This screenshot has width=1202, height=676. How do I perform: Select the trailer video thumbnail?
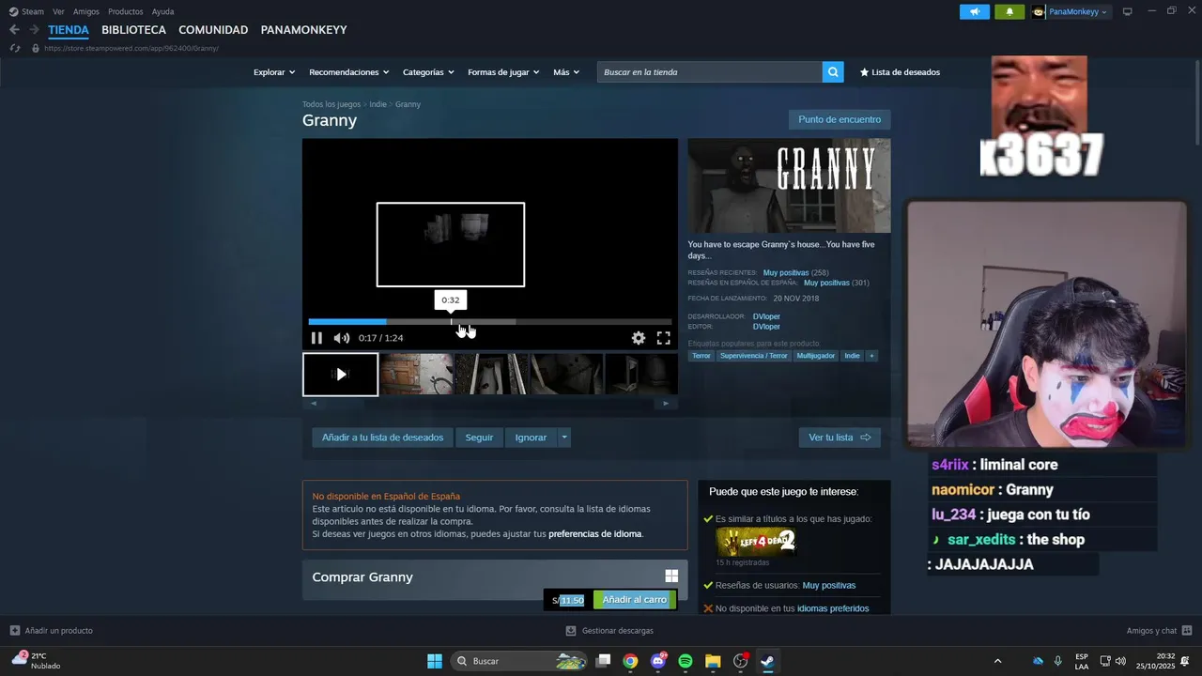(x=340, y=374)
